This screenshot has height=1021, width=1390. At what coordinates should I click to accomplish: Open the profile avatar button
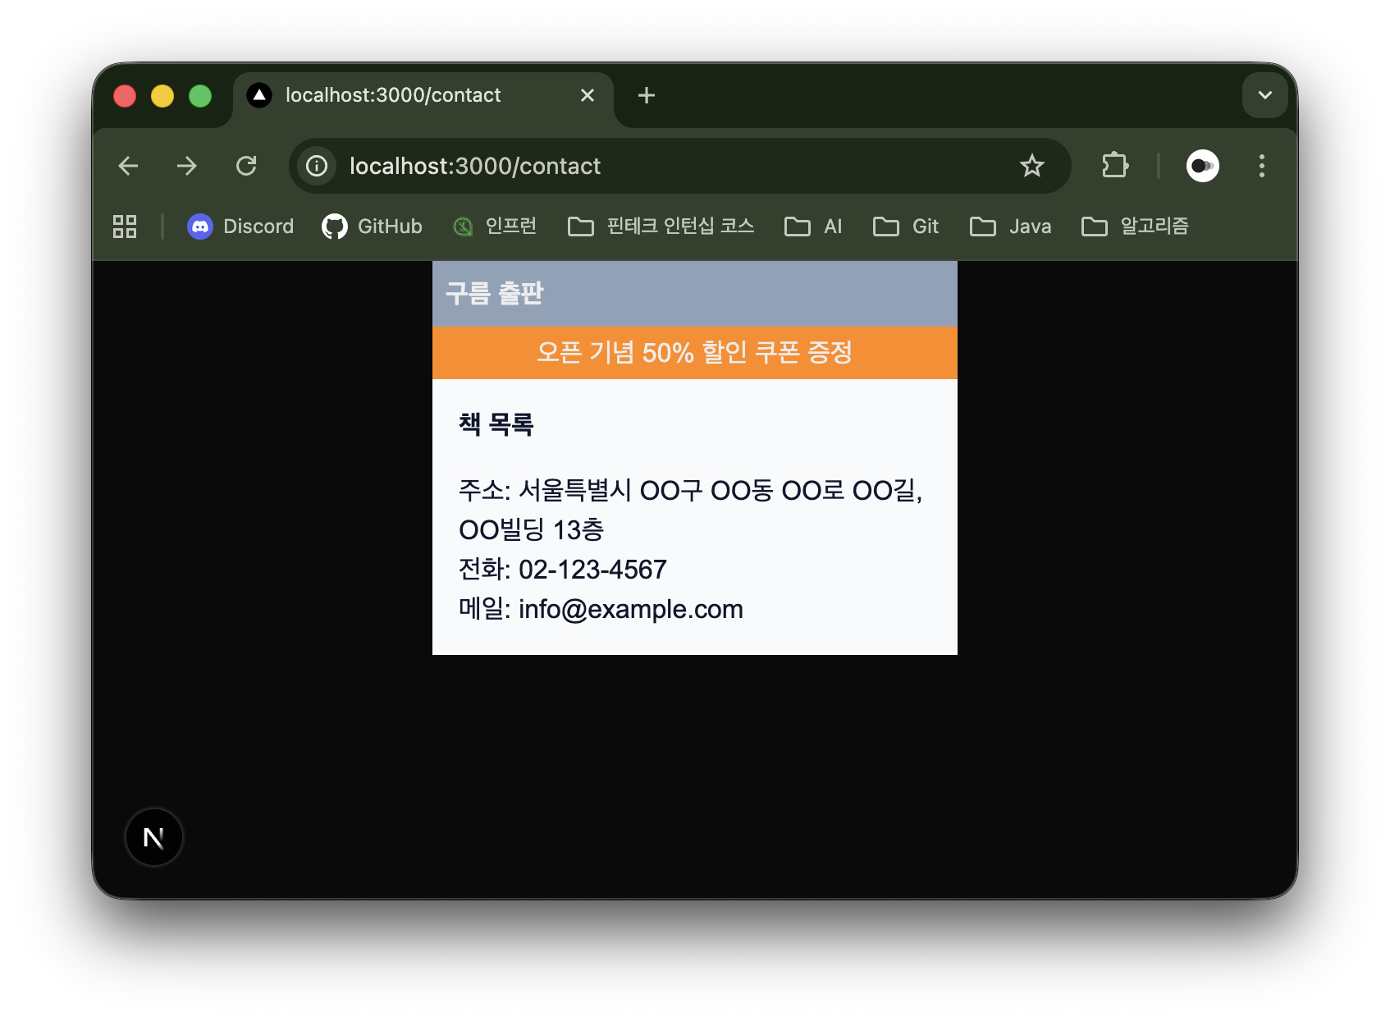click(x=1202, y=166)
